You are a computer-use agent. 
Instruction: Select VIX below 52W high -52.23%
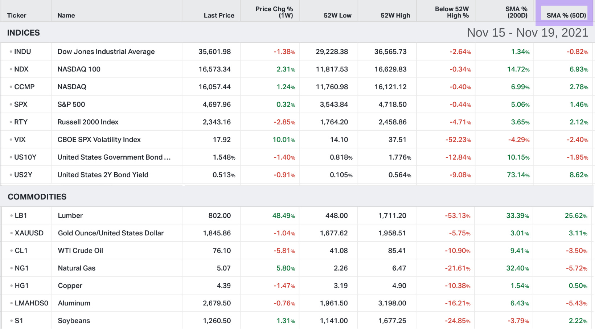458,139
